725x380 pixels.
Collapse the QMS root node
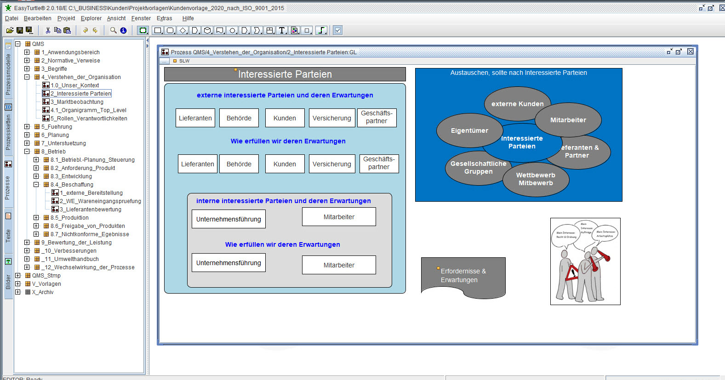click(x=17, y=44)
